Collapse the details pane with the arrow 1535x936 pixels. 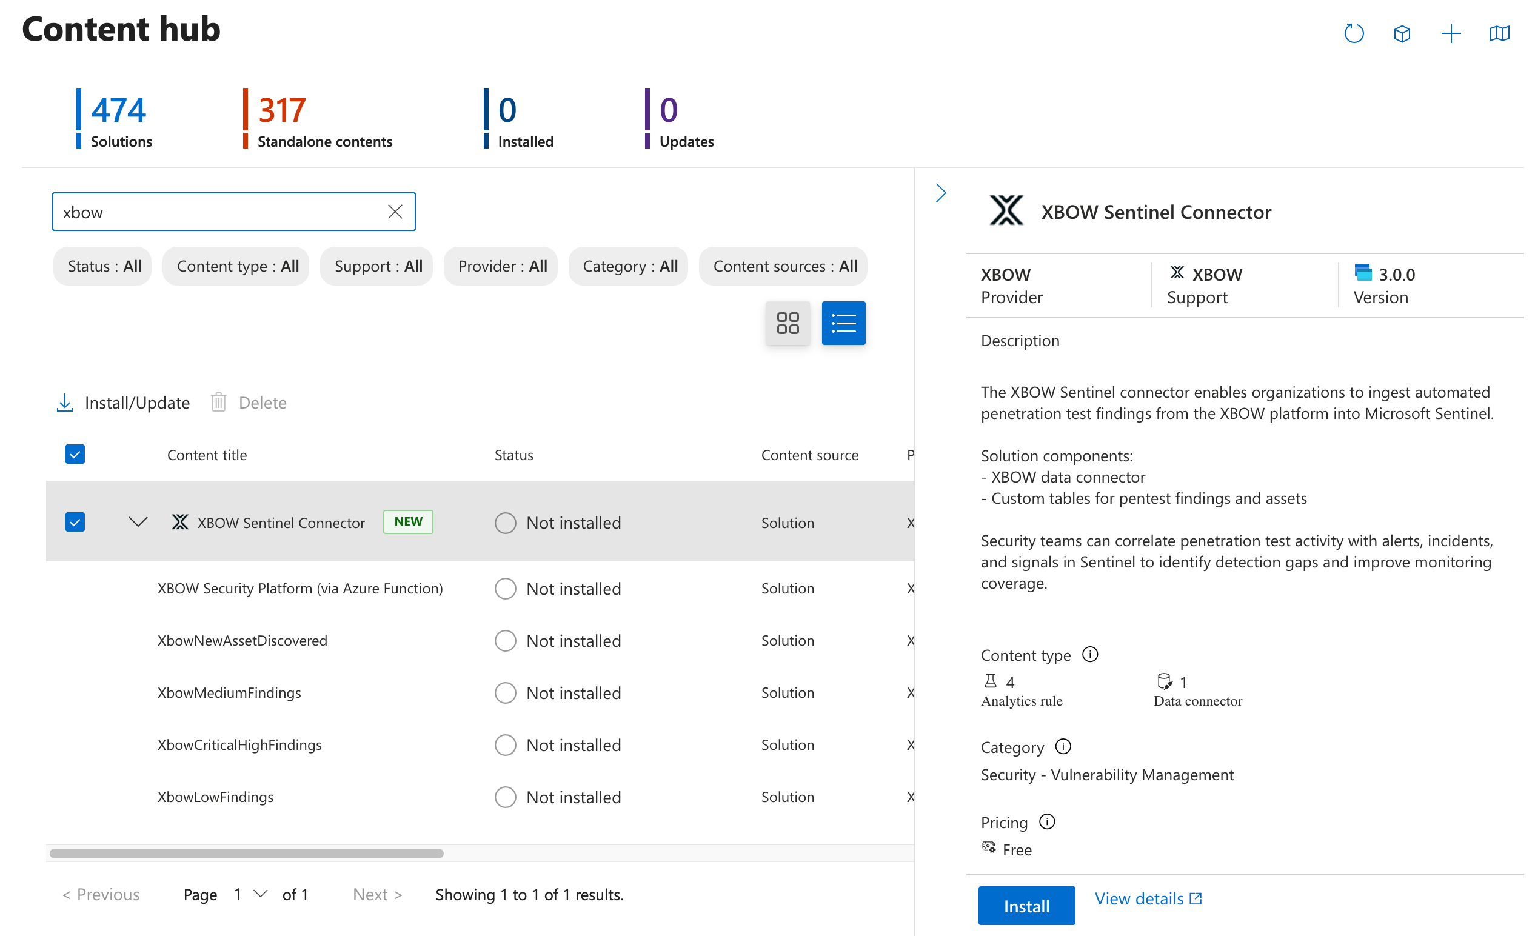(941, 193)
